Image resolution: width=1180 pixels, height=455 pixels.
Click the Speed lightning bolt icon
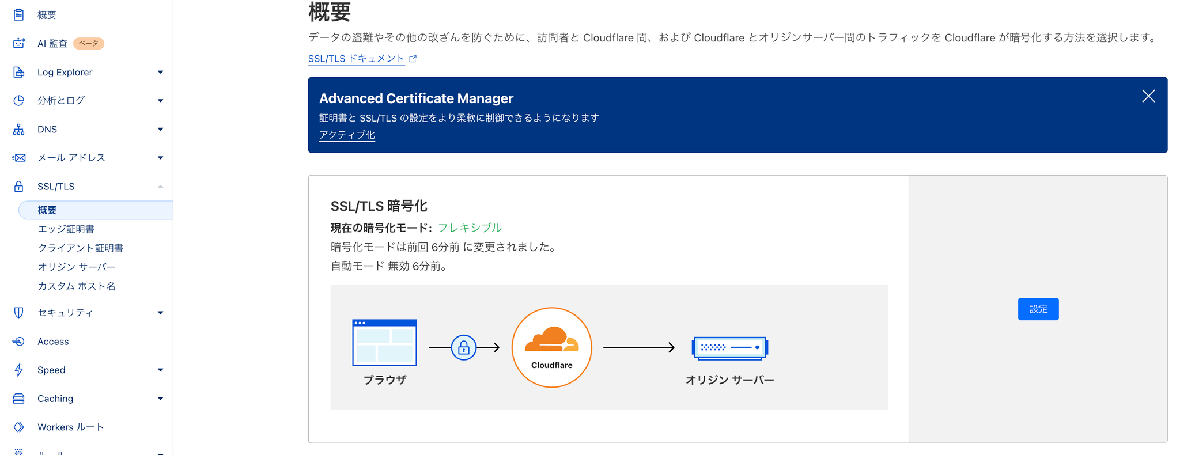[x=19, y=370]
